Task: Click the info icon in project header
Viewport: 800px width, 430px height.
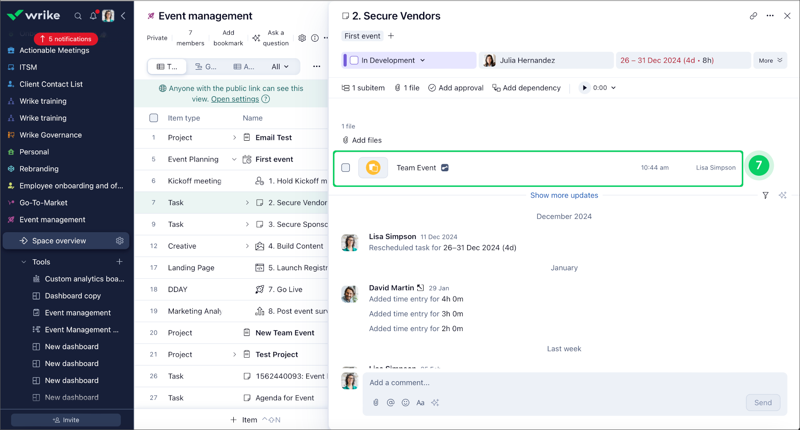Action: (x=315, y=38)
